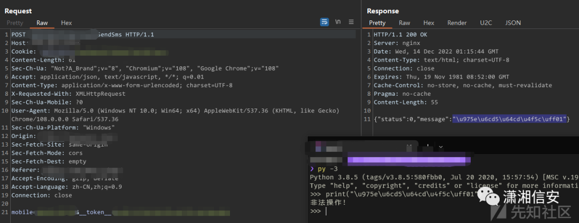Switch Request view to Pretty tab
The width and height of the screenshot is (579, 223).
coord(15,23)
